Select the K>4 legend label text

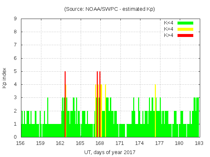[x=169, y=35]
